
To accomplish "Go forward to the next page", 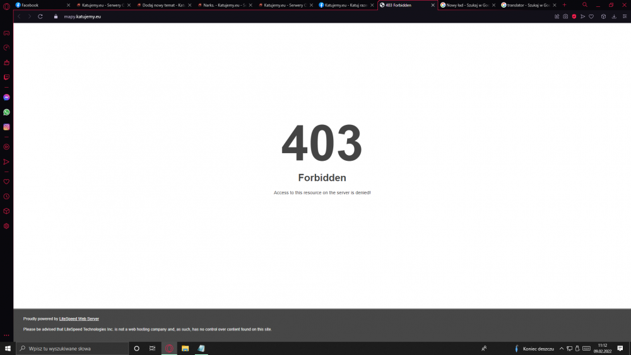I will [x=30, y=16].
